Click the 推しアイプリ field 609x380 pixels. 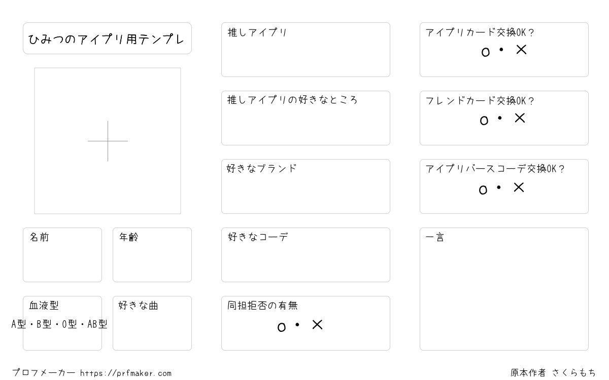(x=306, y=50)
